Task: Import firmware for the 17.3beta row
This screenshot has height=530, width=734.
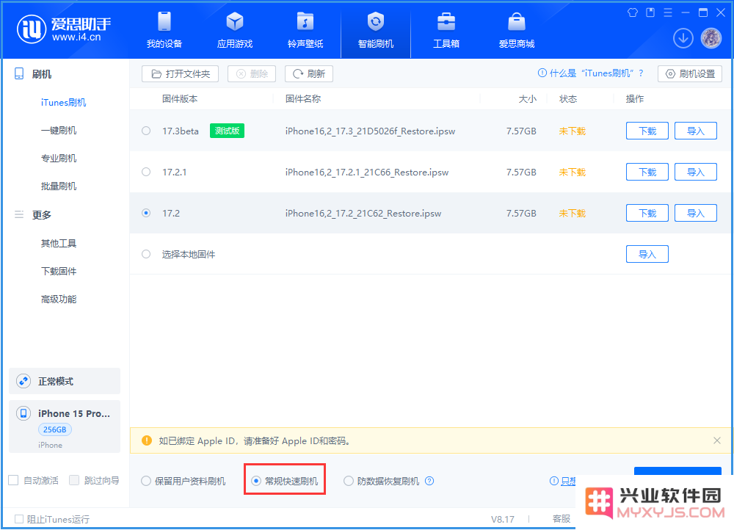Action: coord(696,131)
